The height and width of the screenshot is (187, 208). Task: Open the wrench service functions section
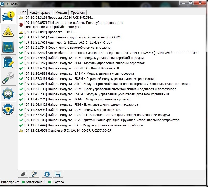[x=8, y=78]
